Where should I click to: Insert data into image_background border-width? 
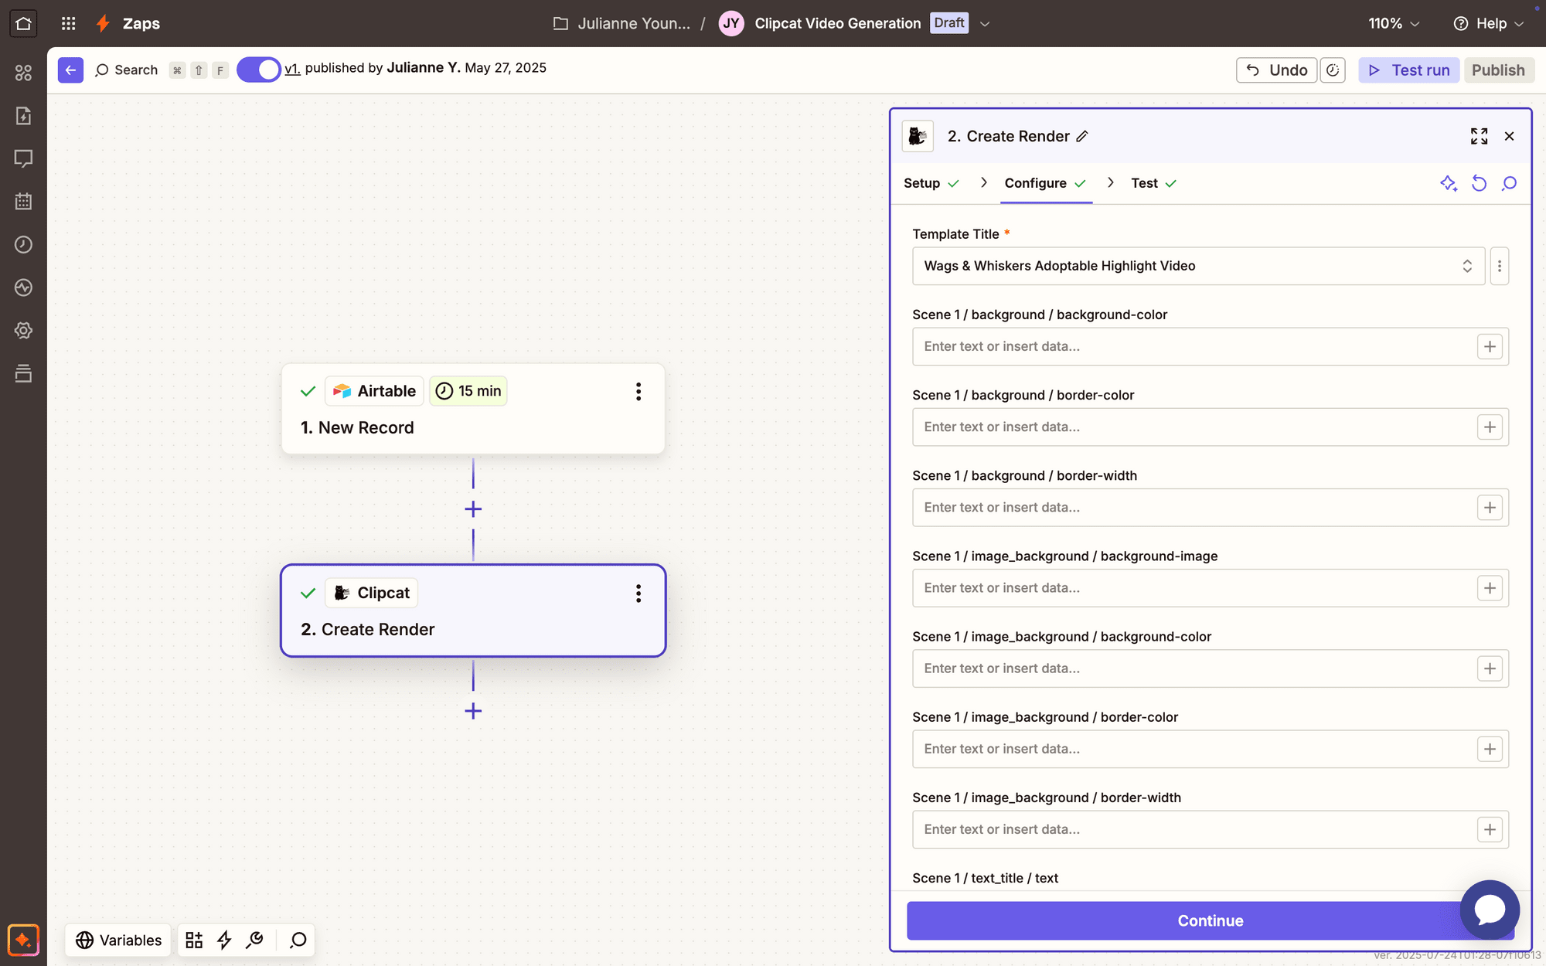(x=1490, y=829)
